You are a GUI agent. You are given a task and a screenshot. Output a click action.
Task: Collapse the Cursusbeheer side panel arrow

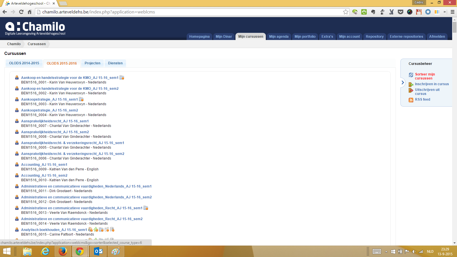[403, 83]
